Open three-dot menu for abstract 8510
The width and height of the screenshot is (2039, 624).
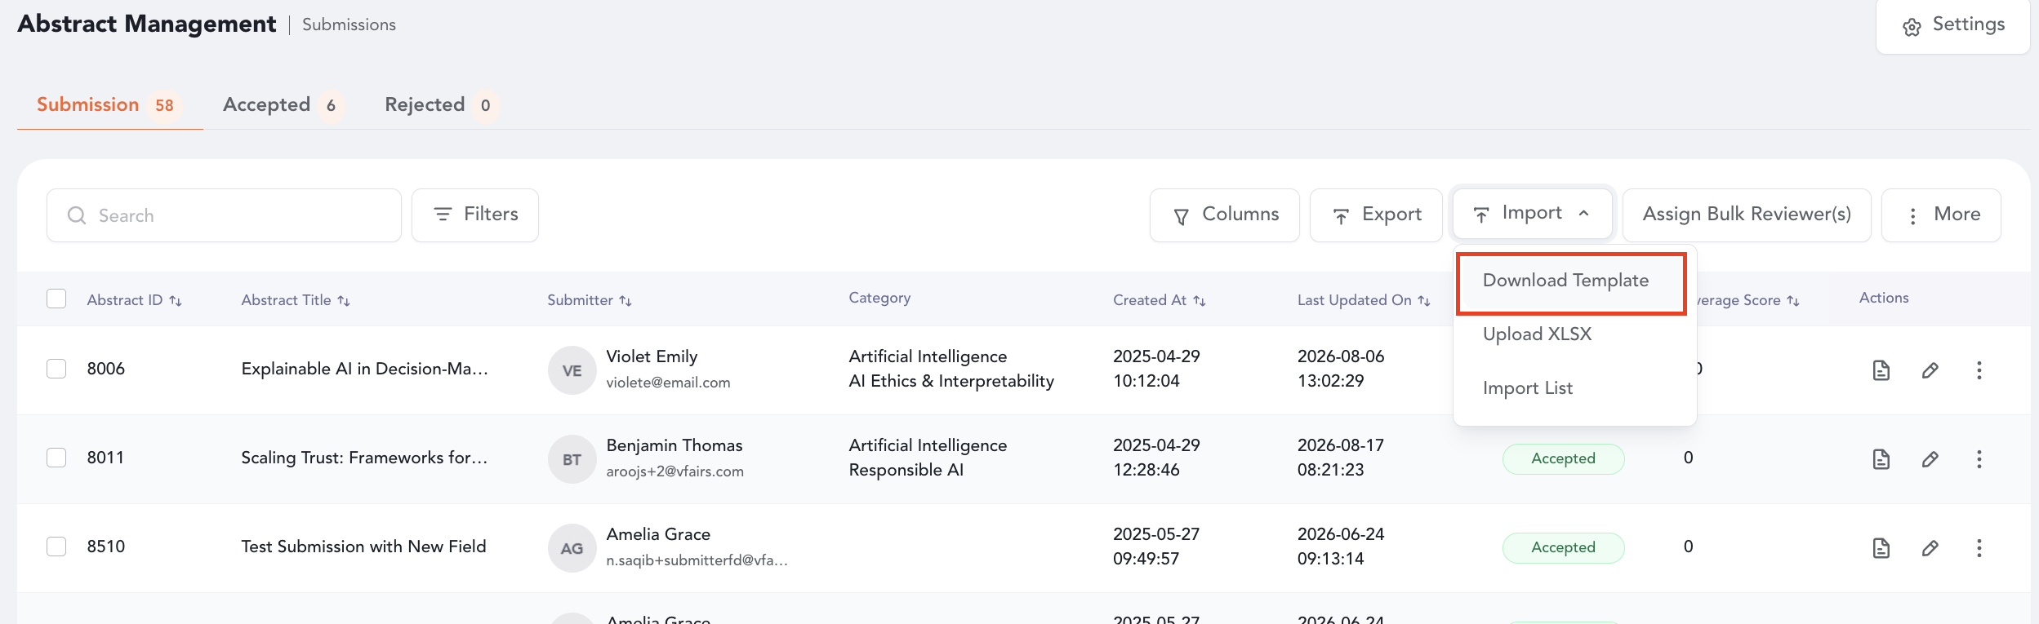pos(1979,548)
